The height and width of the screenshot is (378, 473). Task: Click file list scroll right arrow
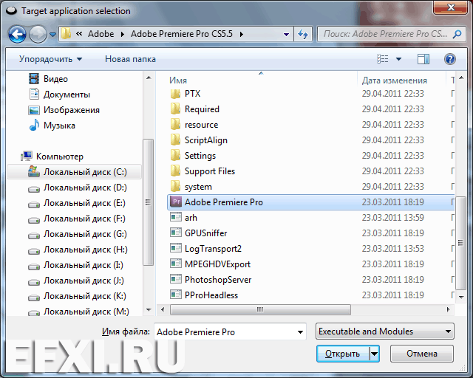click(x=449, y=309)
